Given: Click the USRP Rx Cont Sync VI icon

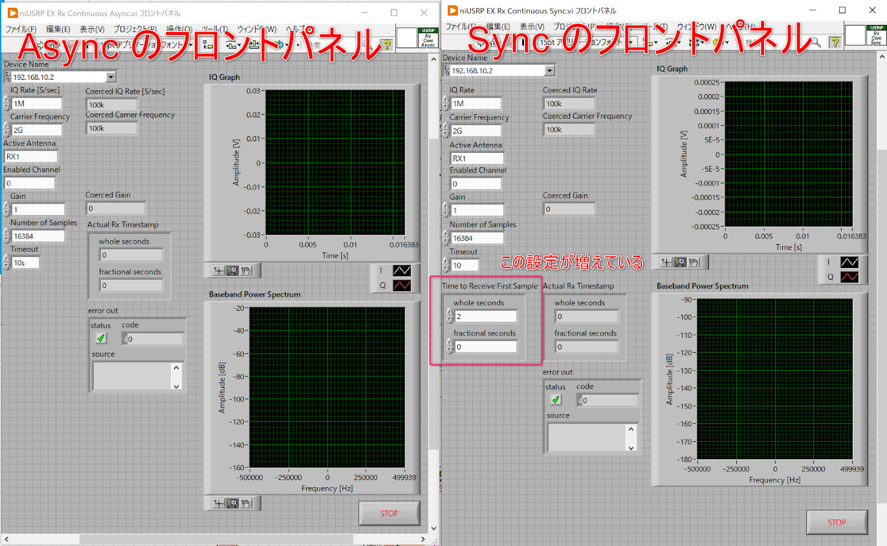Looking at the screenshot, I should (876, 35).
